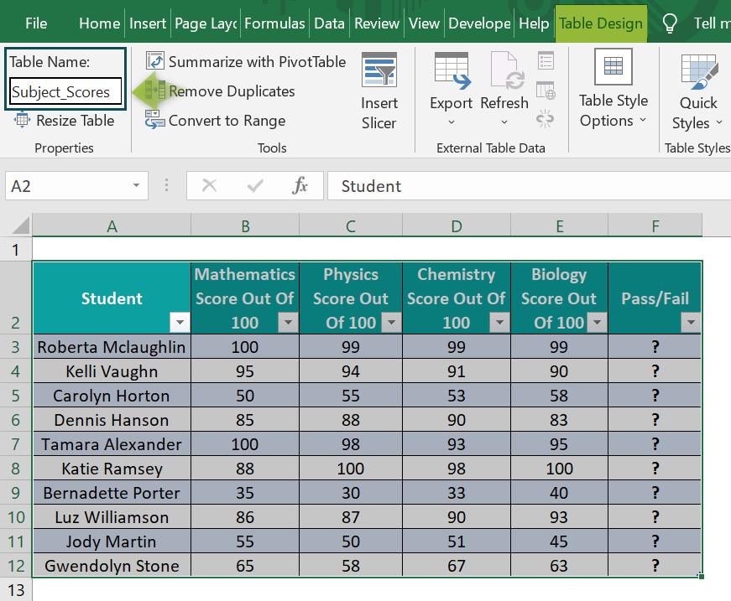Image resolution: width=731 pixels, height=601 pixels.
Task: Click cell Gwendolyn Stone
Action: [x=112, y=566]
